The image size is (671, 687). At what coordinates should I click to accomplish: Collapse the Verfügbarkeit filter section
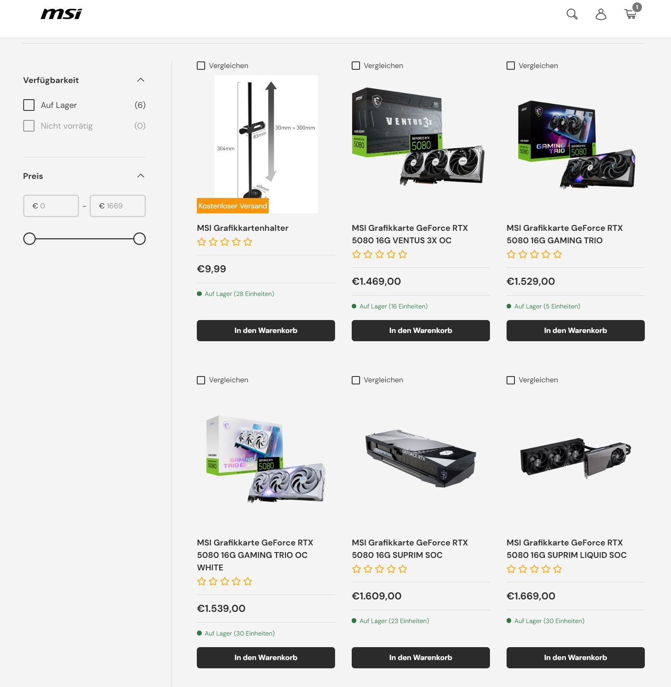(141, 80)
